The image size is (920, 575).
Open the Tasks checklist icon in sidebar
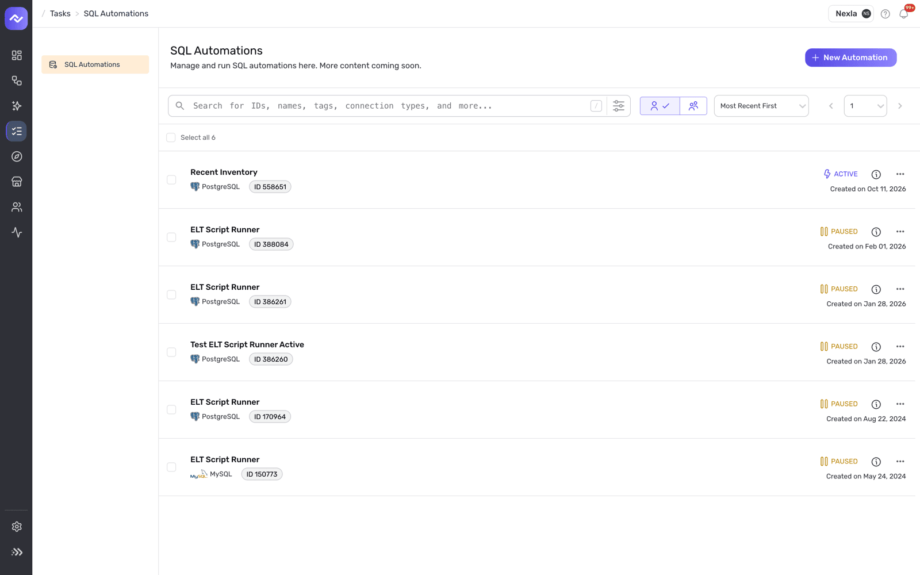click(17, 131)
